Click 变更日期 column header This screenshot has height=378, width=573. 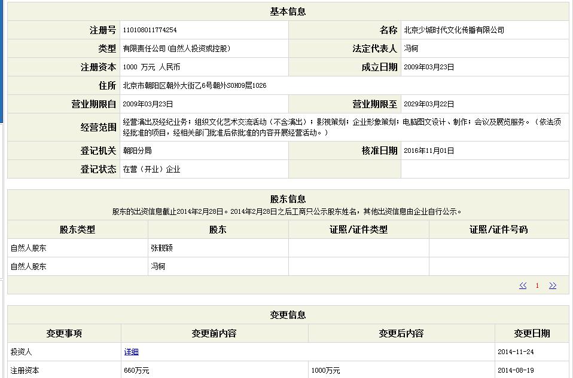(x=532, y=333)
